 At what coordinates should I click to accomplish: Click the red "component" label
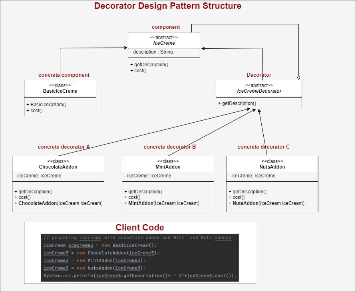click(x=165, y=27)
